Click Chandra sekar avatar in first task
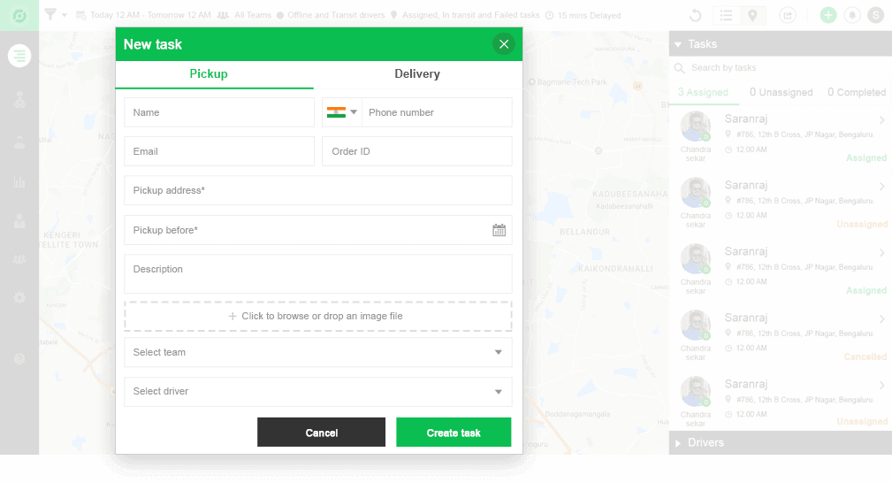Screen dimensions: 892x483 tap(695, 126)
